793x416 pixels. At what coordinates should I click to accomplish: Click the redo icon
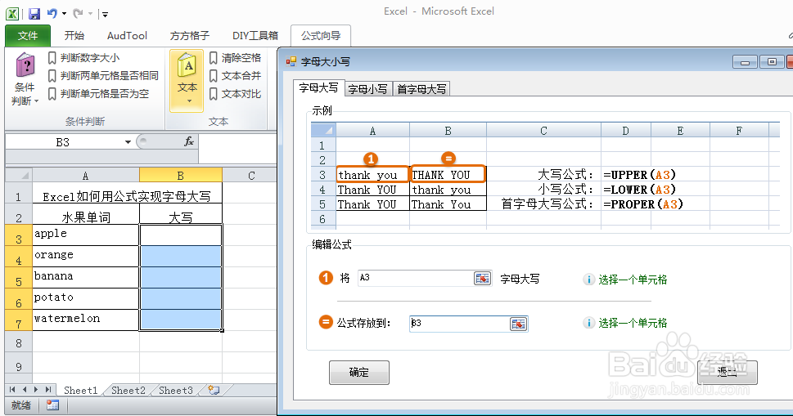[x=78, y=14]
